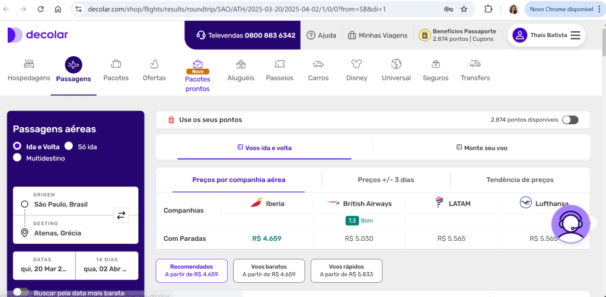Open the Hospedagens bed icon

pyautogui.click(x=28, y=64)
